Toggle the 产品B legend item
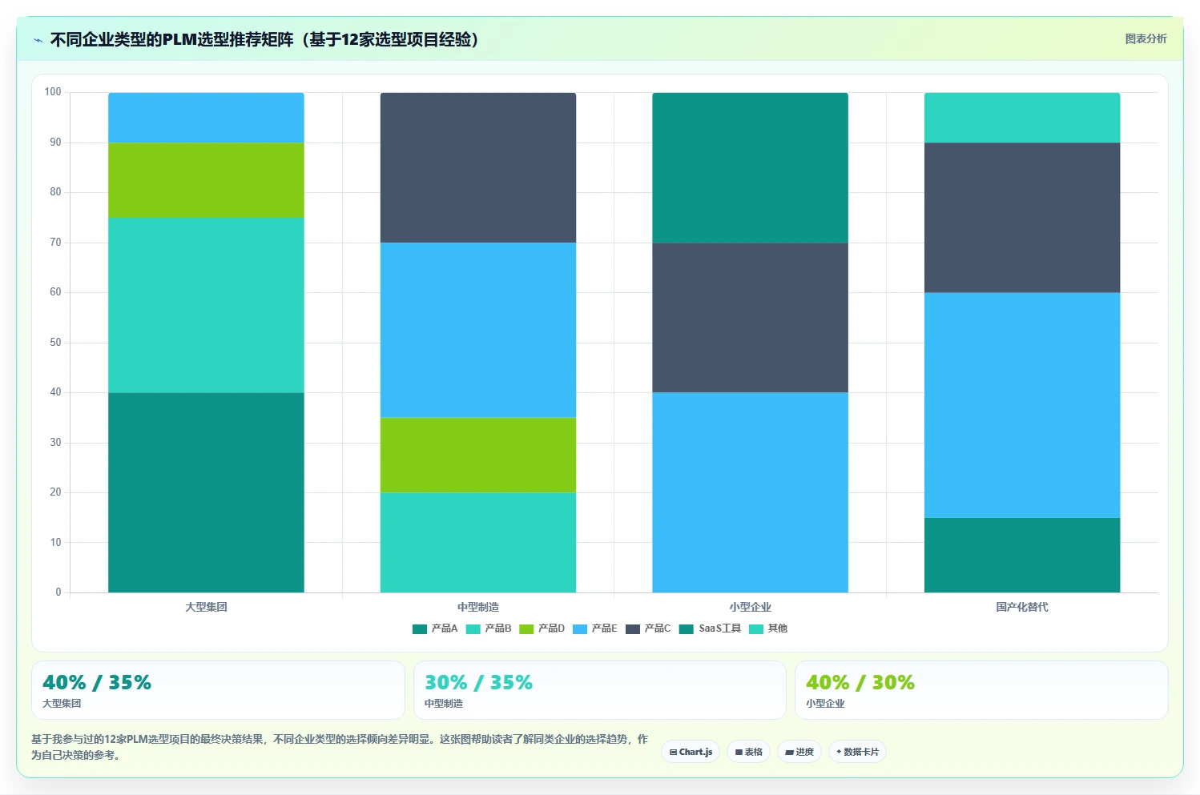Image resolution: width=1200 pixels, height=795 pixels. (489, 628)
